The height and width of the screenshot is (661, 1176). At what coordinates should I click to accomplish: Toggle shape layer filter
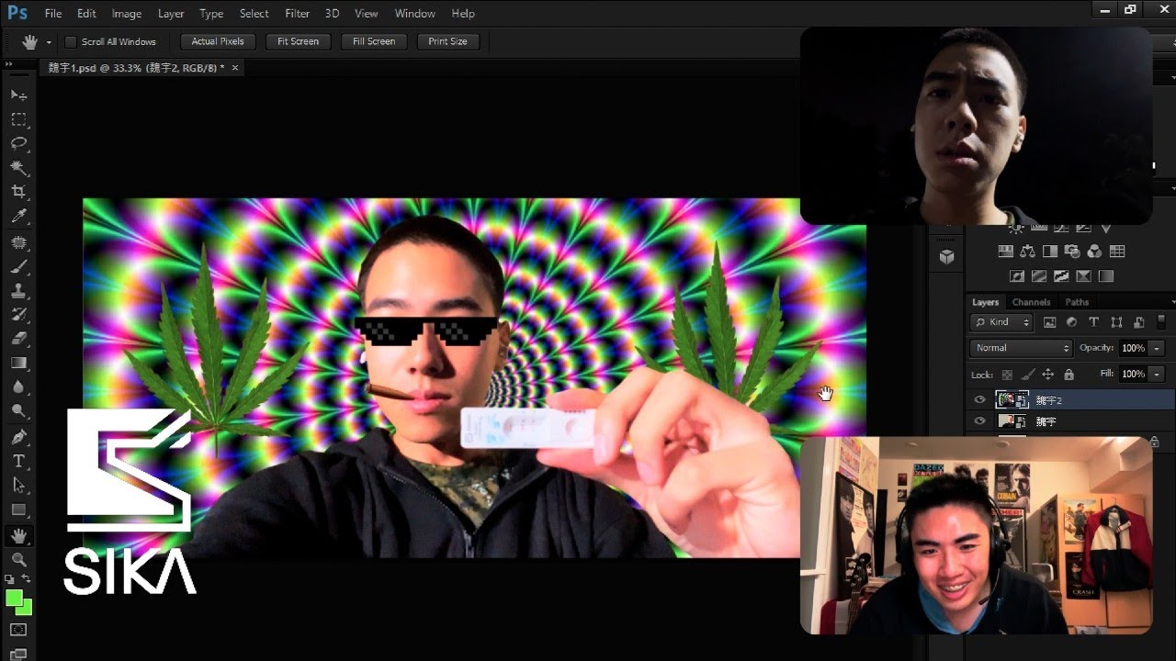coord(1116,322)
